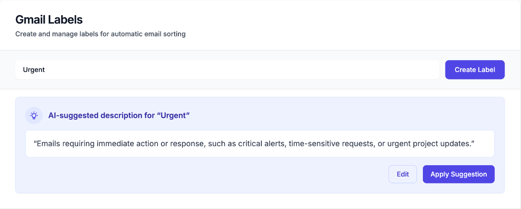Viewport: 521px width, 209px height.
Task: Click the gray bar between field and Create Label
Action: click(442, 70)
